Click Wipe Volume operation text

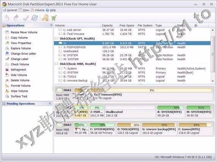click(x=19, y=91)
